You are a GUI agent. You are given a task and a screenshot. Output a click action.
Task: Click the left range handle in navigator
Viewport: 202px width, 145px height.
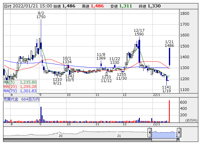150,133
